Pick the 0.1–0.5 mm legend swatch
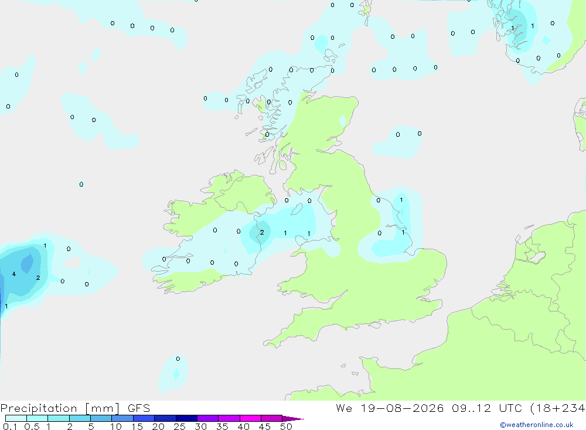The width and height of the screenshot is (586, 430). pyautogui.click(x=16, y=418)
